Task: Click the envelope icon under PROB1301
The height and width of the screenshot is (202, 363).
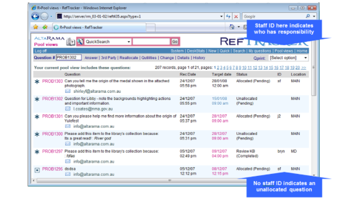Action: (x=68, y=126)
